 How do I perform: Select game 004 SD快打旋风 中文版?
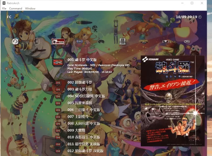86,96
